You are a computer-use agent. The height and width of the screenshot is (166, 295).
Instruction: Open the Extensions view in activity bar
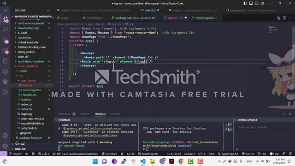click(5, 51)
